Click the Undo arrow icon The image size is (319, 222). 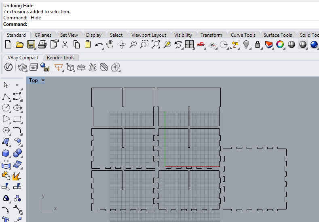[99, 44]
